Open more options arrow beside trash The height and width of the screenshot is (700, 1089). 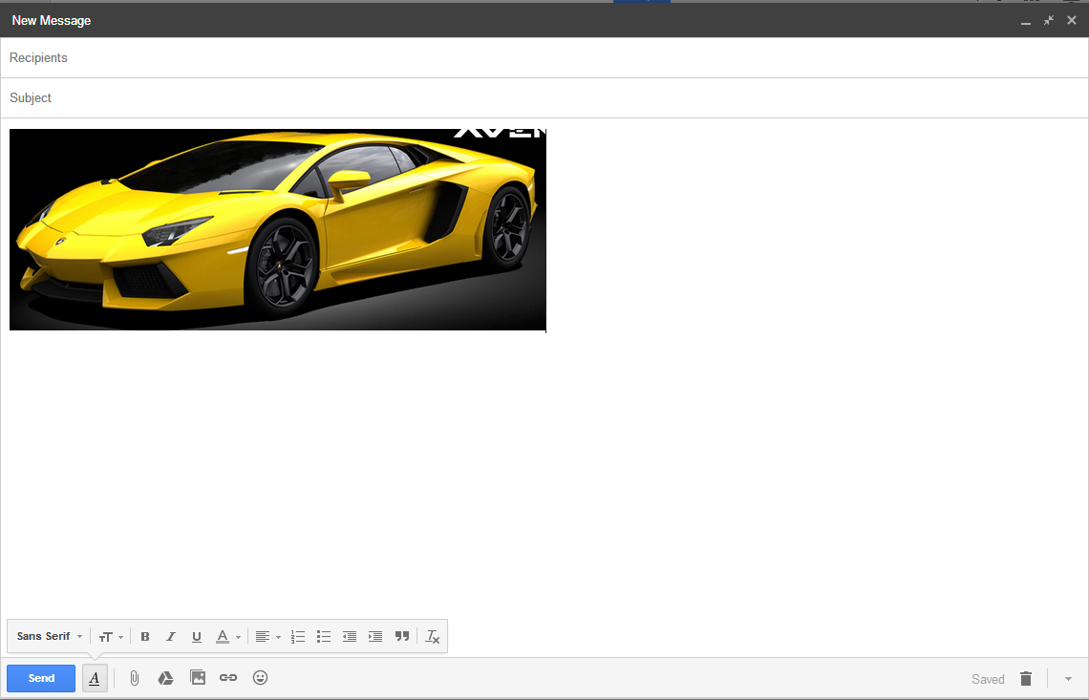1068,679
